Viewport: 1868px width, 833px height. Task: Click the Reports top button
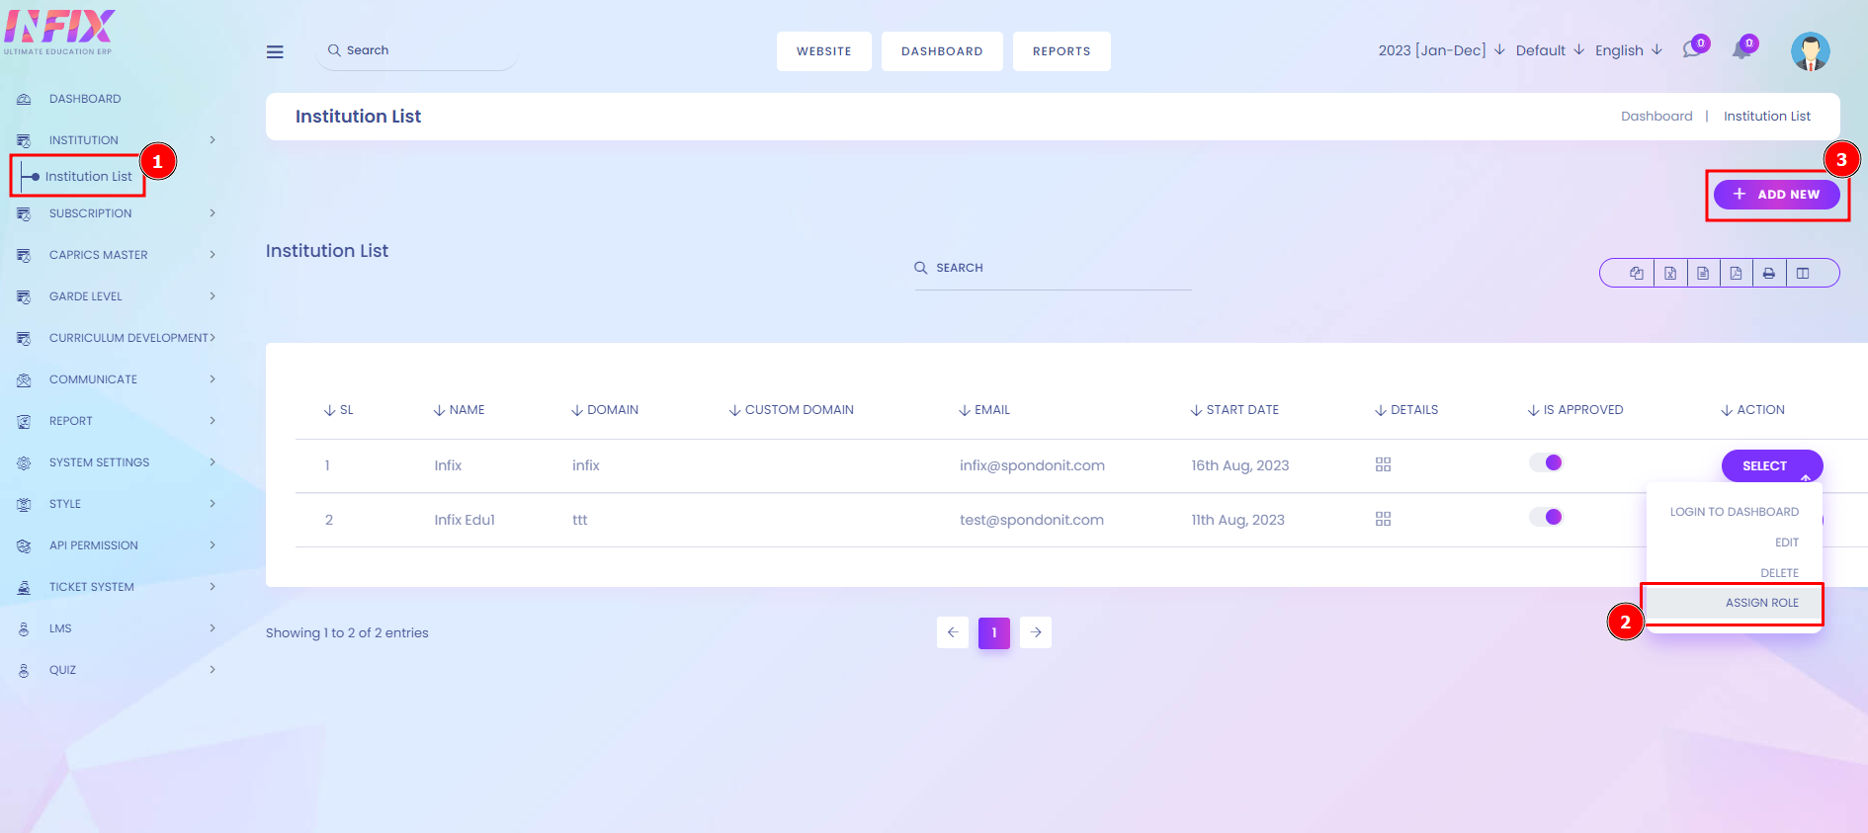click(x=1061, y=51)
